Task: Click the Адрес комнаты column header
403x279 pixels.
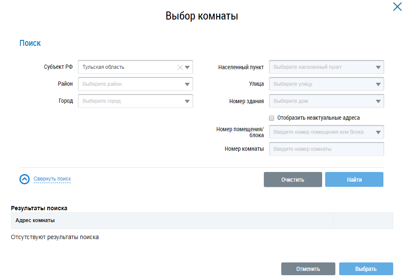Action: point(35,220)
